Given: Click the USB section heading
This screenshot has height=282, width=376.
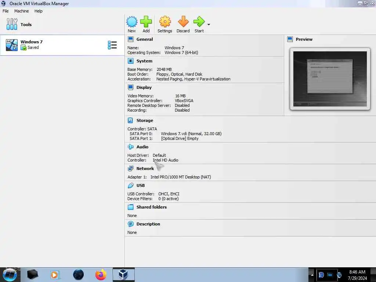Looking at the screenshot, I should [141, 185].
